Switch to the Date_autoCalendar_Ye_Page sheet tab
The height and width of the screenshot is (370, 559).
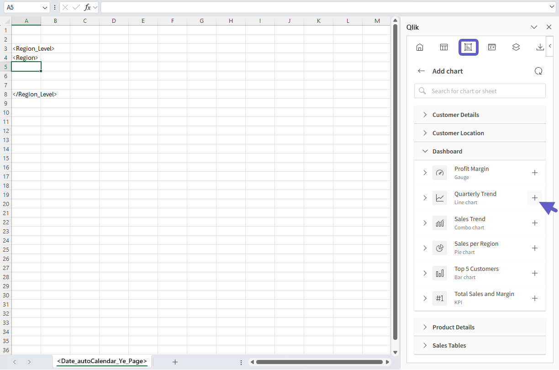tap(101, 361)
